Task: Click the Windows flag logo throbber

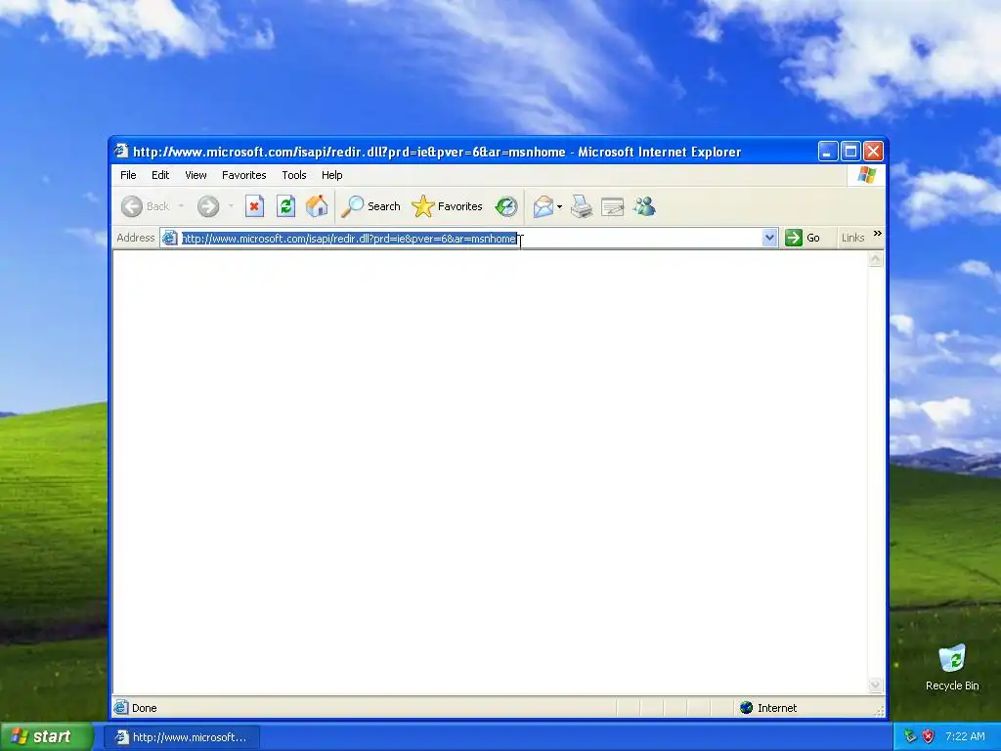Action: click(866, 174)
